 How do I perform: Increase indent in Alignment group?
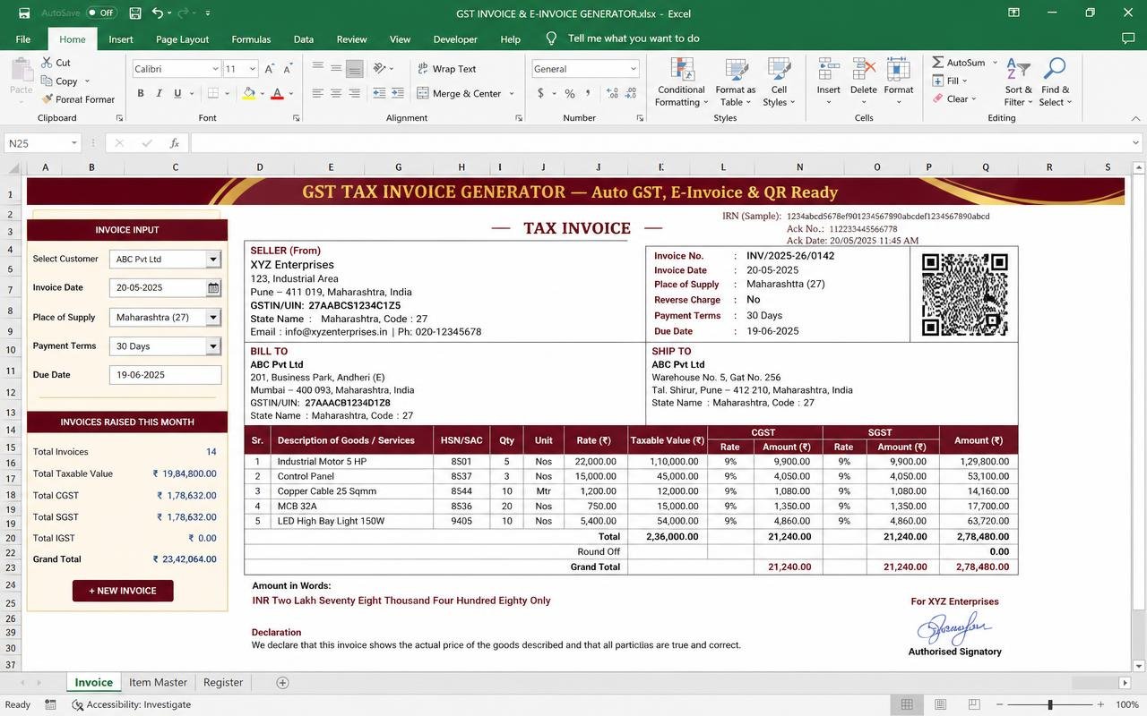click(397, 93)
